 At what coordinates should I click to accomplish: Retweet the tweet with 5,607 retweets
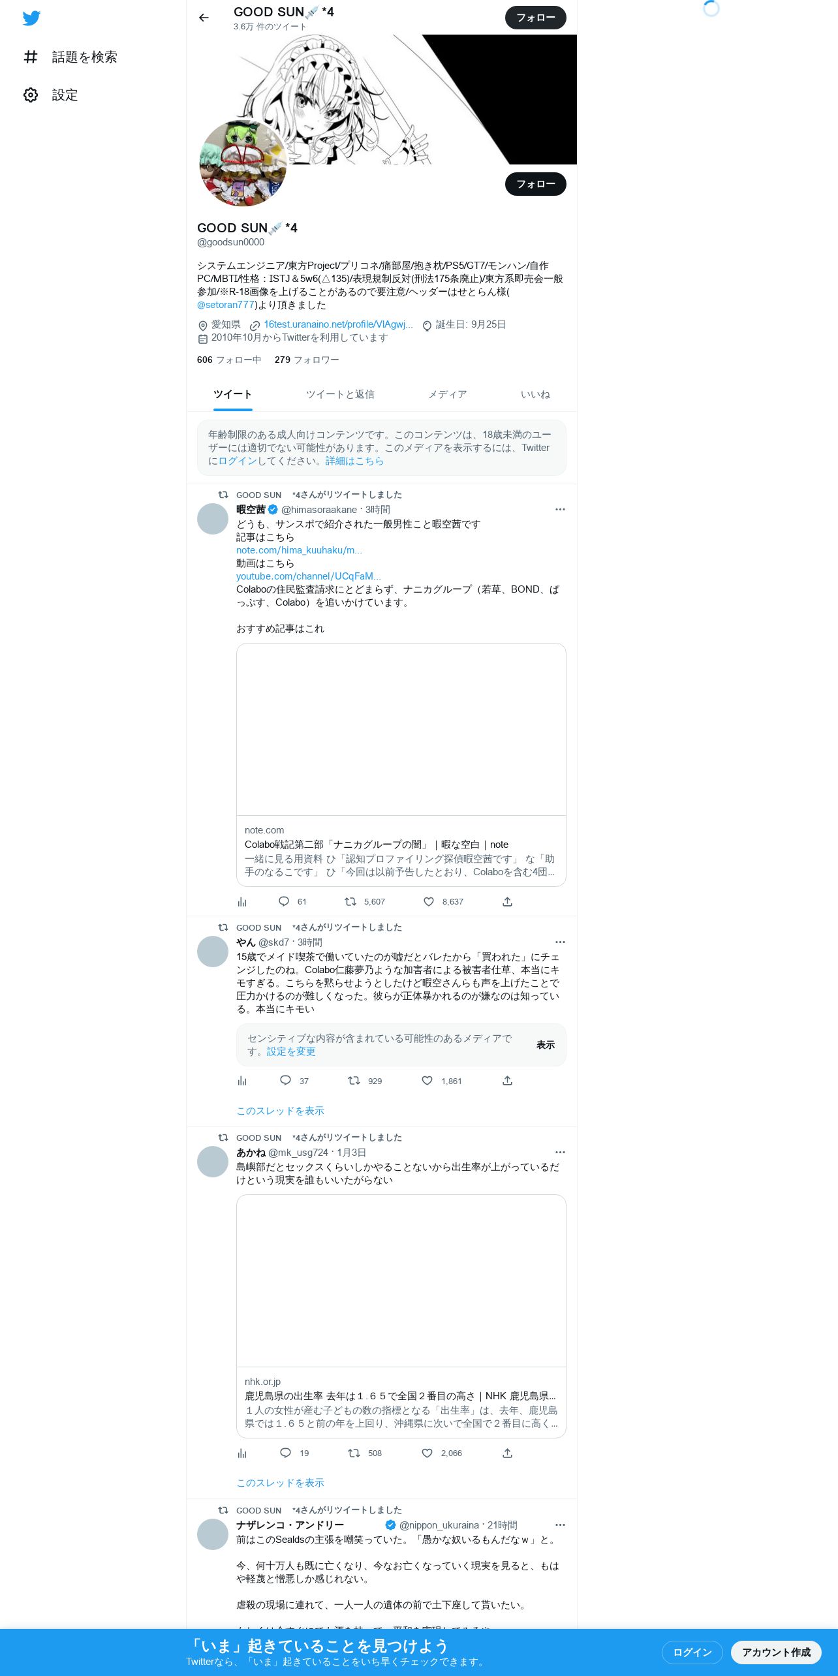point(350,901)
